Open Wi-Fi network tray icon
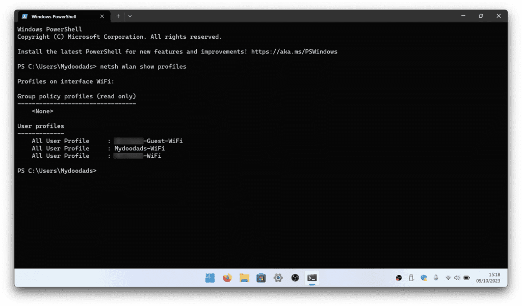Image resolution: width=522 pixels, height=306 pixels. [x=448, y=277]
